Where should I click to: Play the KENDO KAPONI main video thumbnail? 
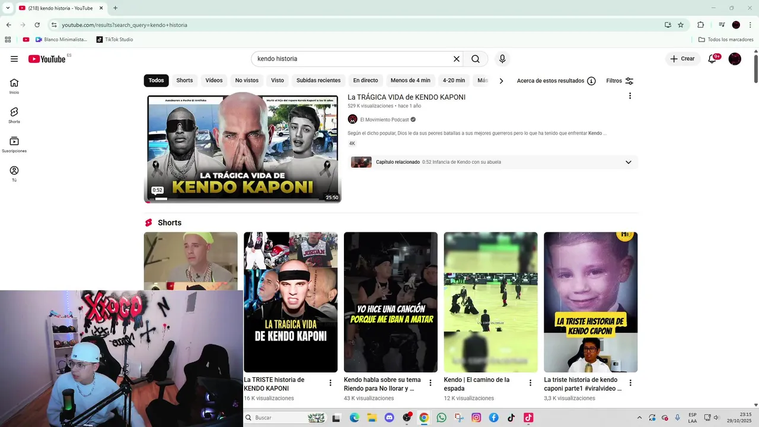pos(243,148)
